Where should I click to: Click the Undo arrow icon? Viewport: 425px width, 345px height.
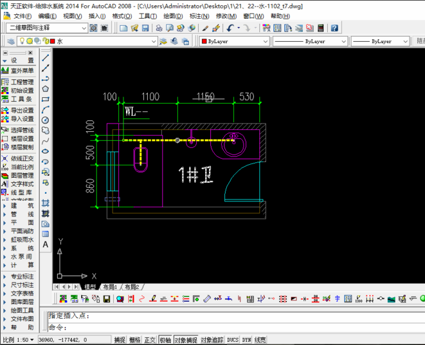[x=230, y=28]
